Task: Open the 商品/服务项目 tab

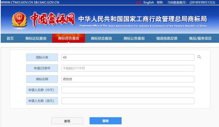Action: point(200,38)
